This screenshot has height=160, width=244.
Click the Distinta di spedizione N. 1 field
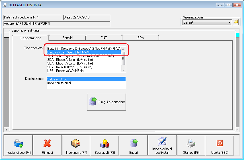pyautogui.click(x=32, y=17)
